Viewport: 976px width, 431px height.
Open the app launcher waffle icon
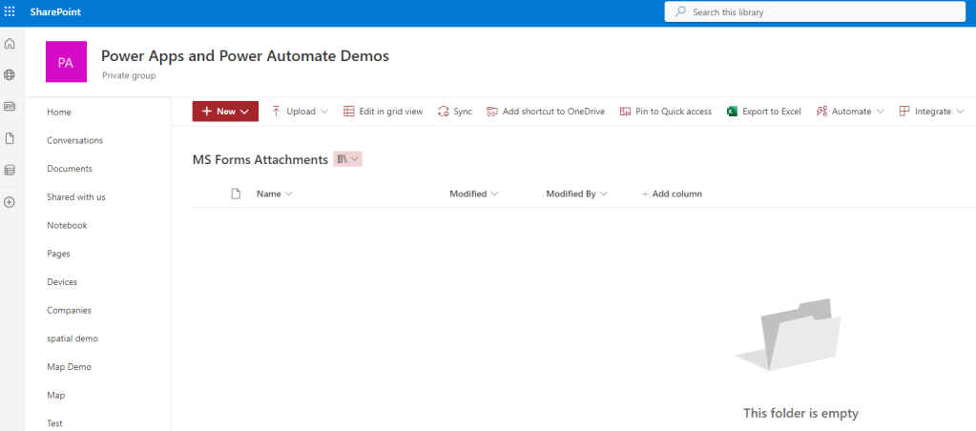coord(10,11)
